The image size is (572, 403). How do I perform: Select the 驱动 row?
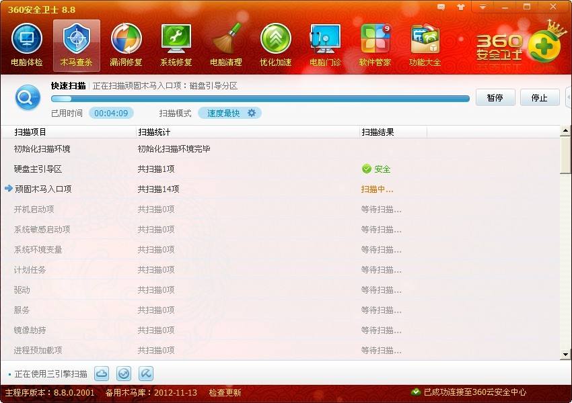(280, 289)
